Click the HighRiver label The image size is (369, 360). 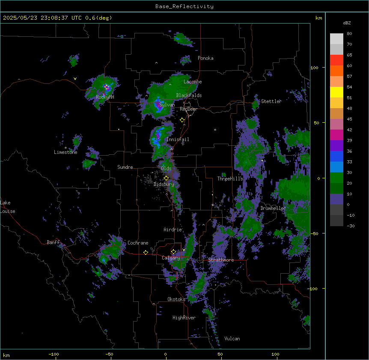point(184,318)
